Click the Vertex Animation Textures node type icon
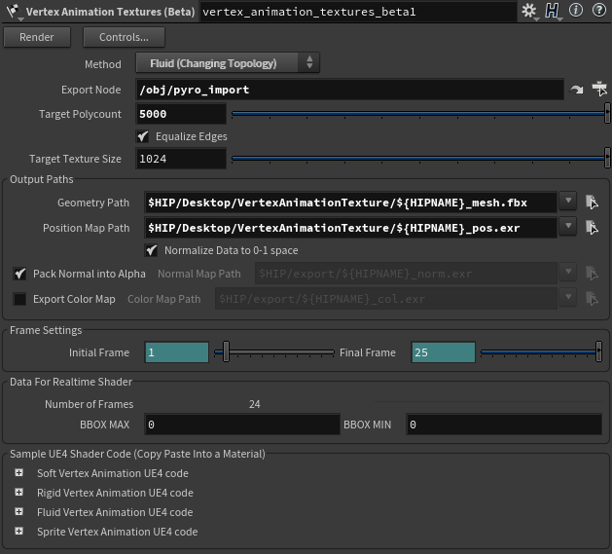This screenshot has height=554, width=612. (x=15, y=12)
